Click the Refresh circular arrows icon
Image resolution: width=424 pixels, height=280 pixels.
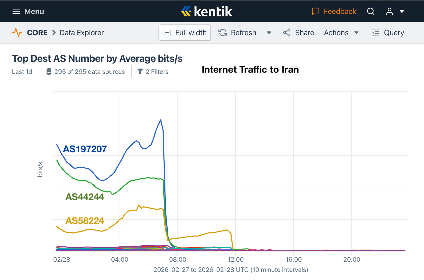pos(223,33)
